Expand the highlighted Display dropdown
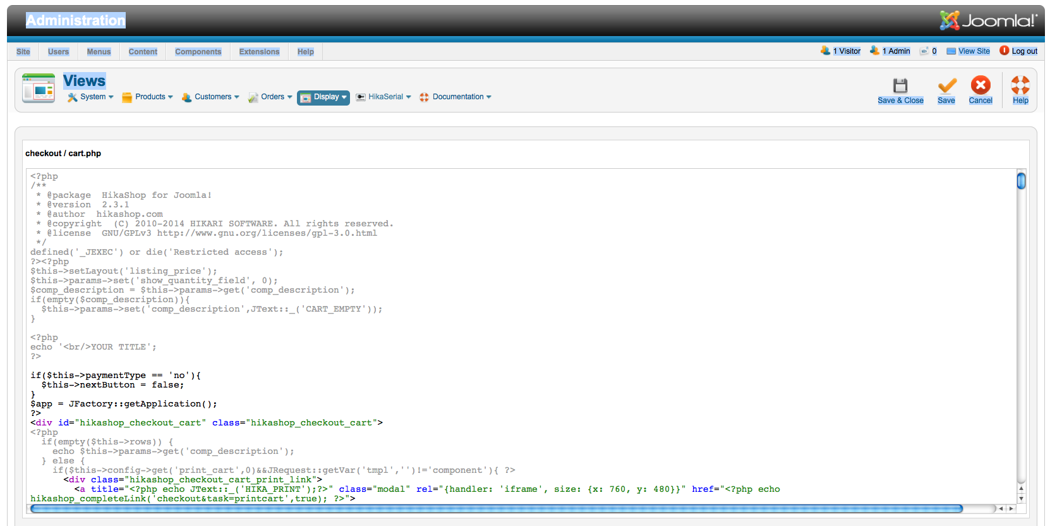1050x526 pixels. point(323,97)
